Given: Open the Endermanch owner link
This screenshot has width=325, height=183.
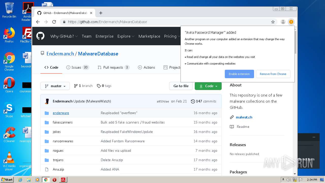Looking at the screenshot, I should click(x=60, y=54).
